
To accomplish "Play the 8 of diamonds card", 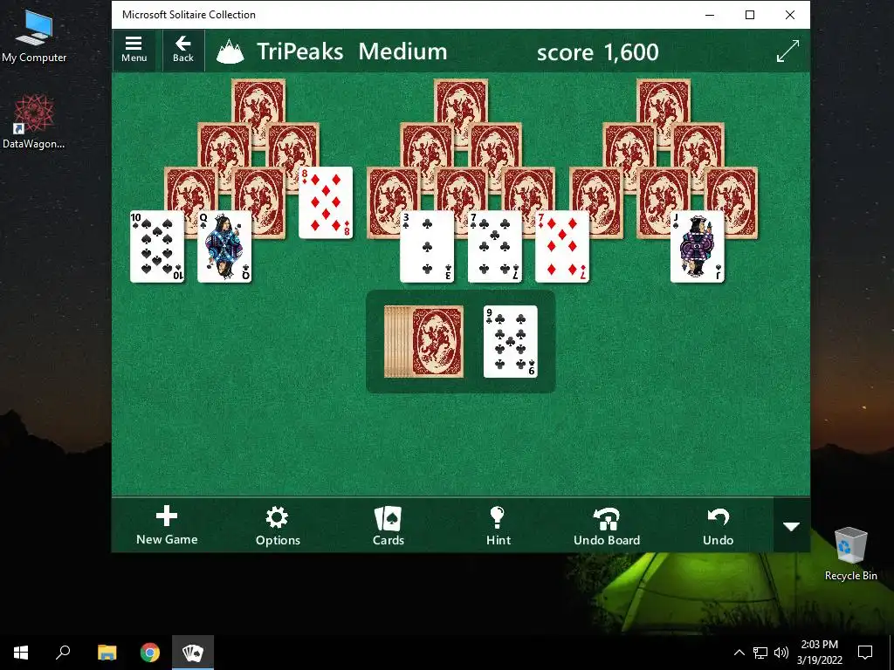I will coord(326,202).
